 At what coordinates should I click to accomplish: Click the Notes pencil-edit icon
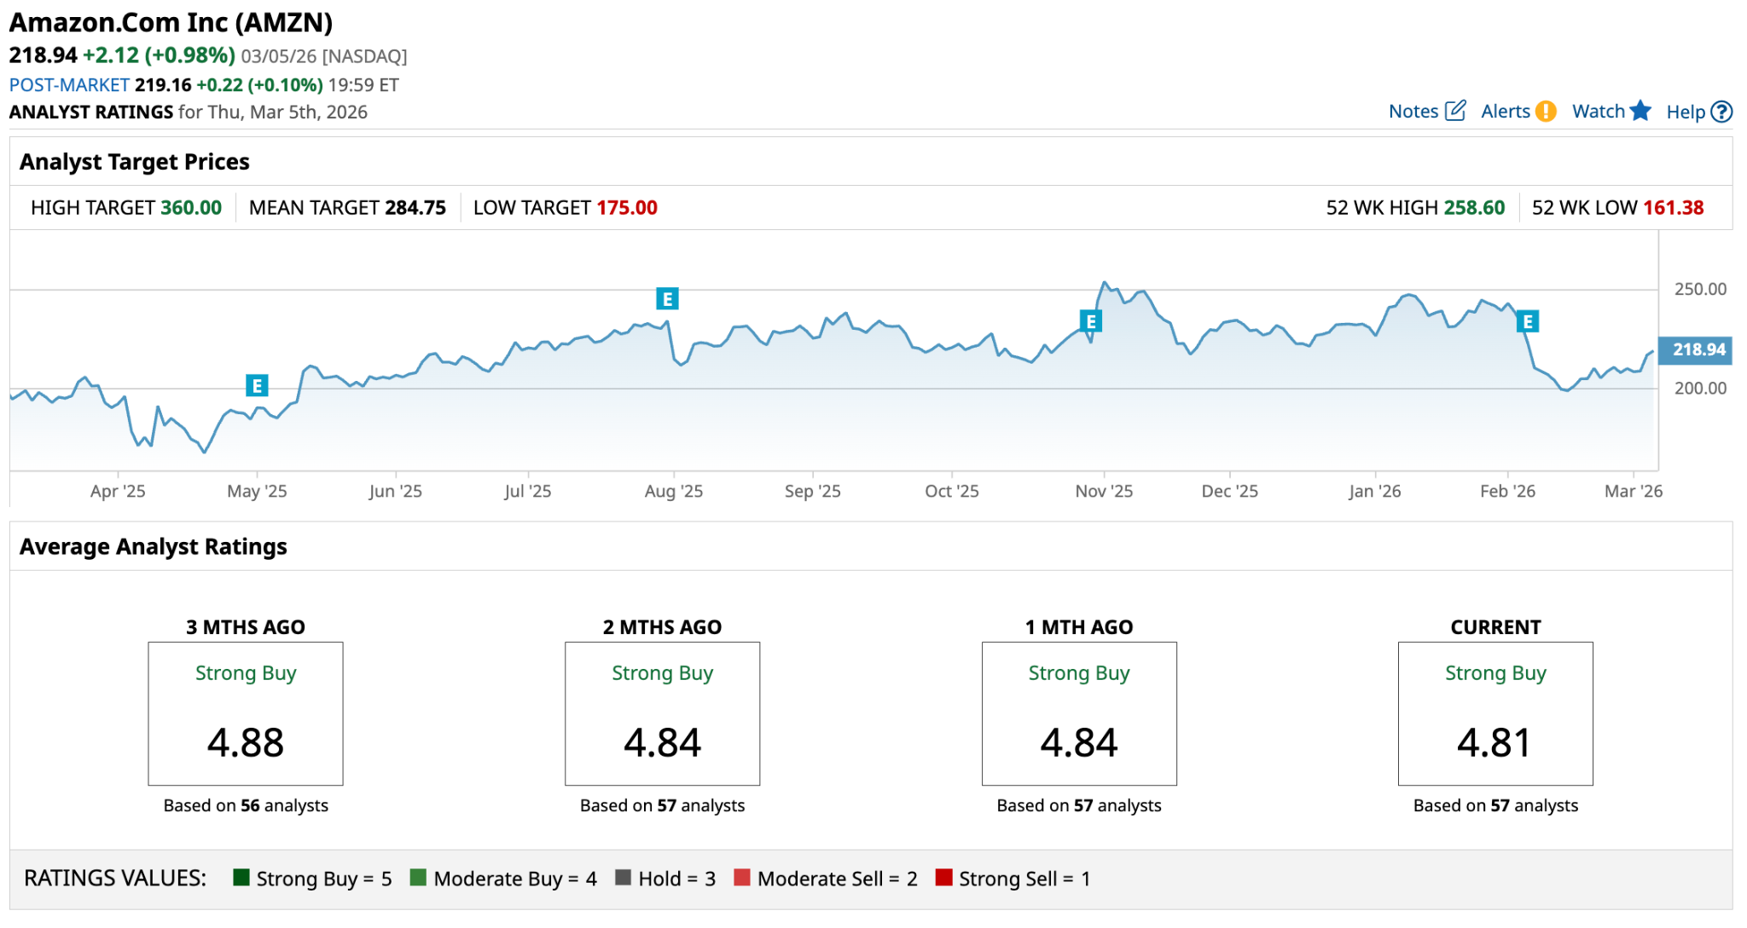1456,111
